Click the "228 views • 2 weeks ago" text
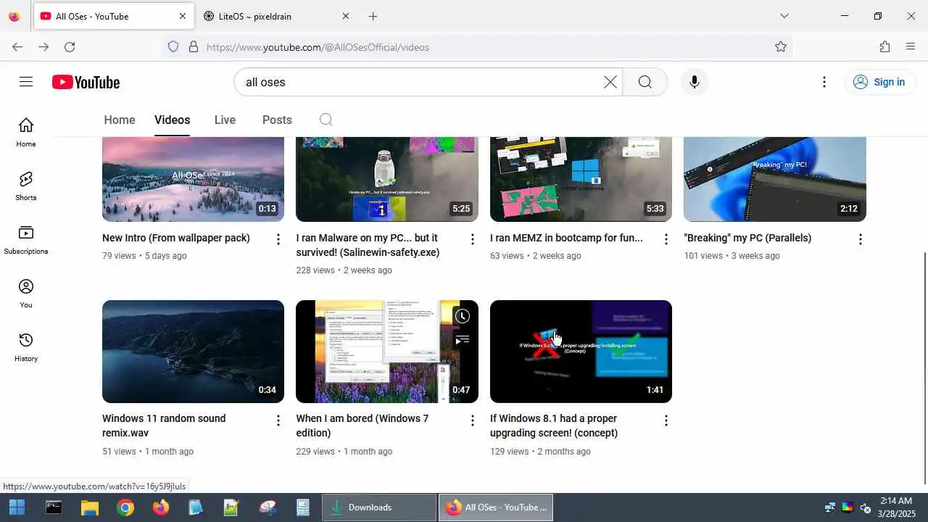 point(344,270)
